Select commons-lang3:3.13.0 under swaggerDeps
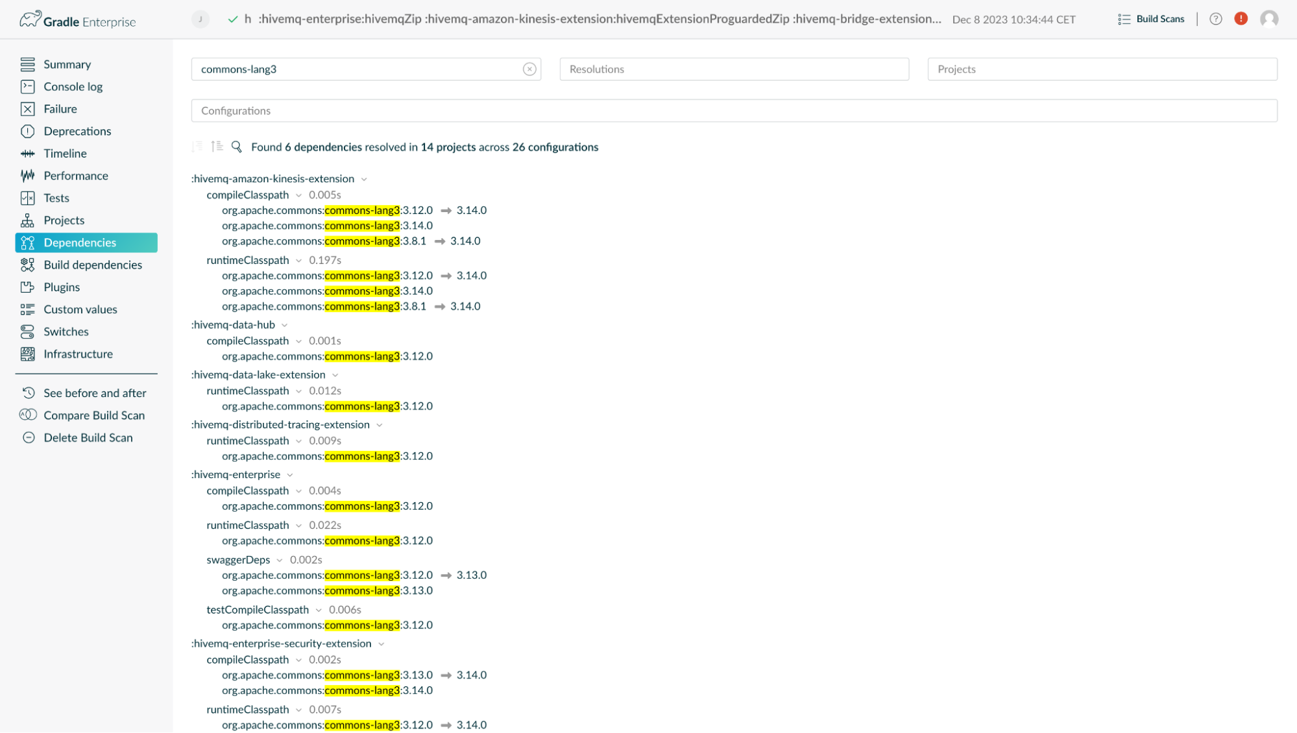 pos(327,591)
